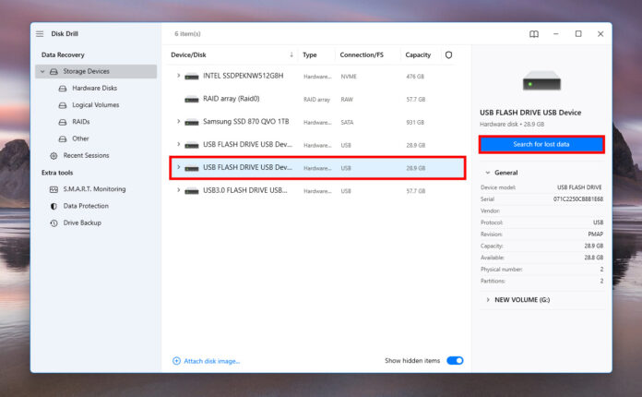This screenshot has width=642, height=397.
Task: Select RAIDs in sidebar
Action: click(x=83, y=121)
